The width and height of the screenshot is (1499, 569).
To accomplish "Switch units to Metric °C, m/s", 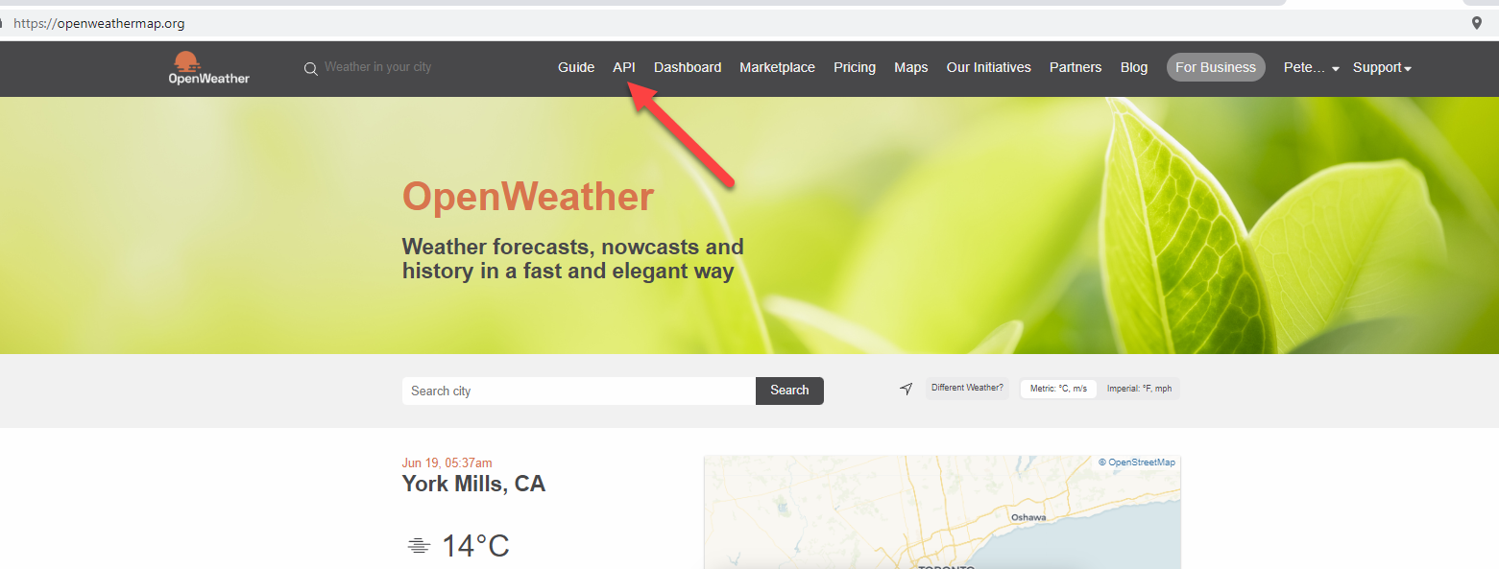I will [1058, 389].
